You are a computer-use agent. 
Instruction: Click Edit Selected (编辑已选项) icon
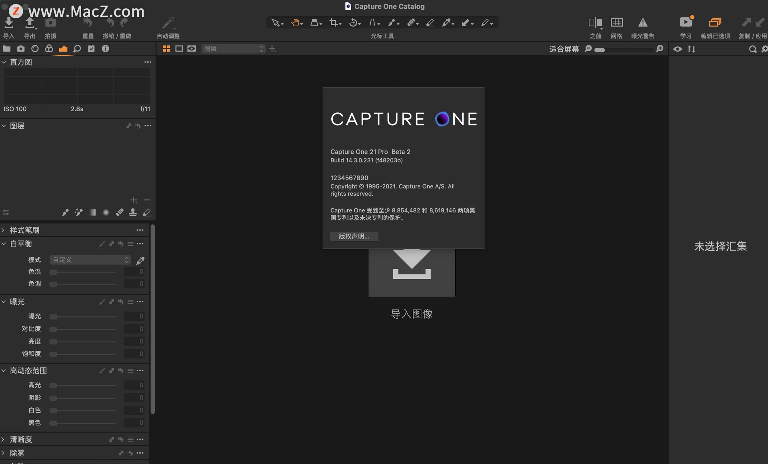[x=715, y=22]
